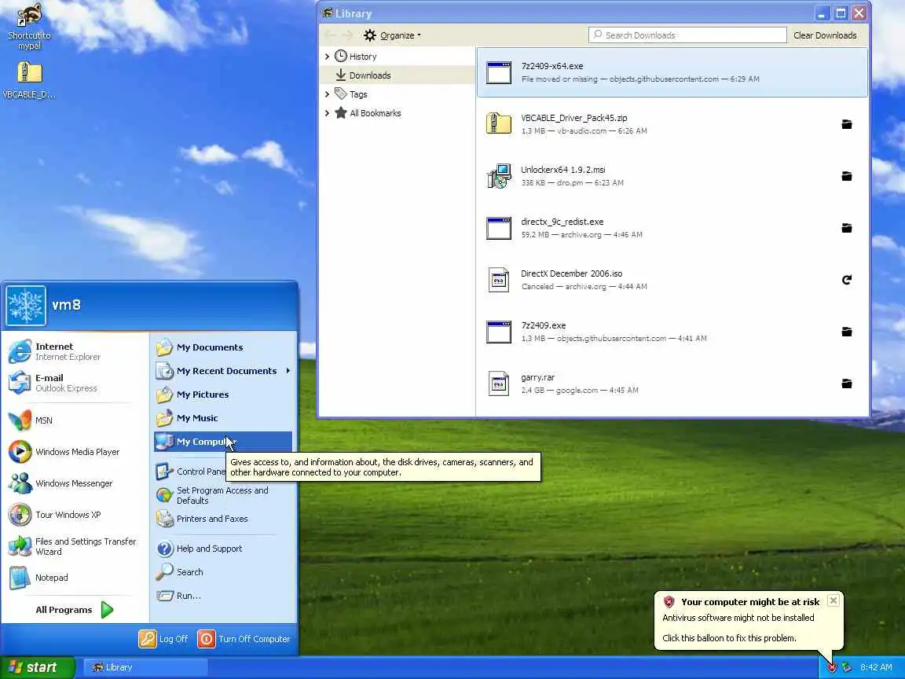Click the 7z2409-x64.exe file icon
905x679 pixels.
click(499, 73)
